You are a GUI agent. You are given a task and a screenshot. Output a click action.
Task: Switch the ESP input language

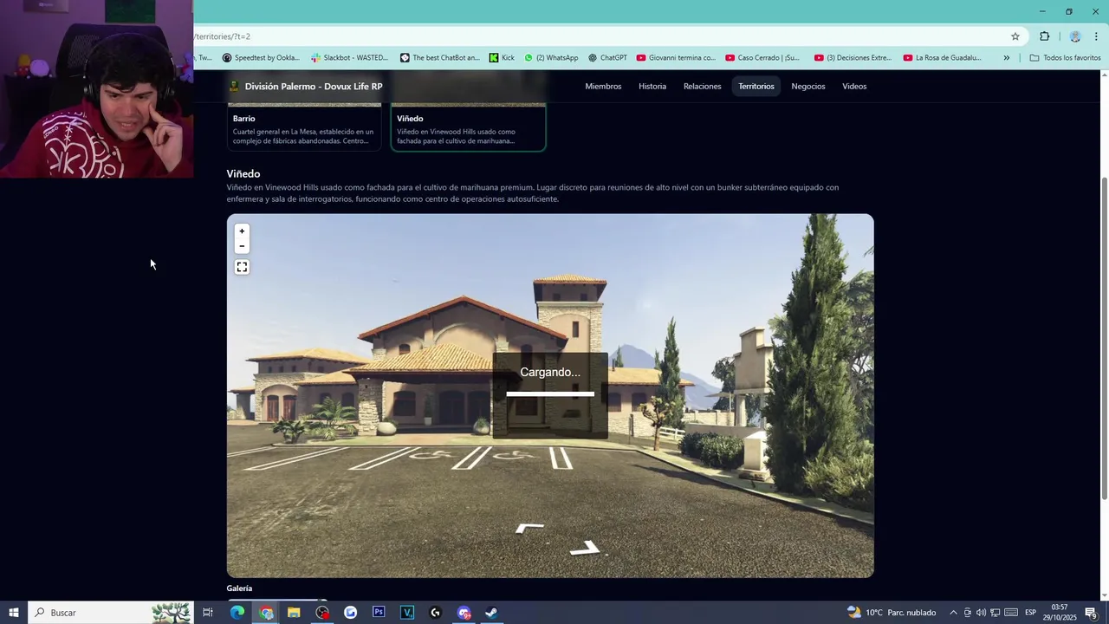click(1031, 613)
